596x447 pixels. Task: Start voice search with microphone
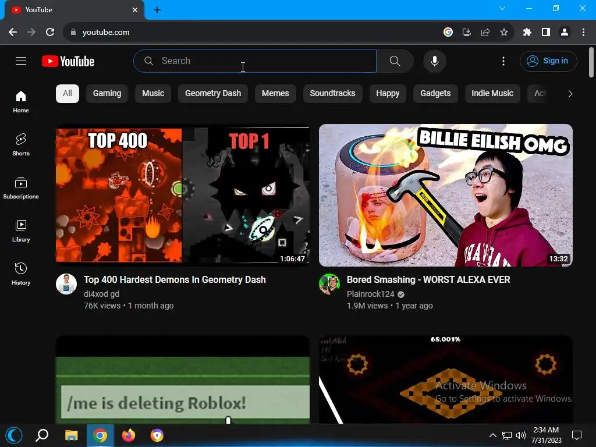tap(434, 61)
